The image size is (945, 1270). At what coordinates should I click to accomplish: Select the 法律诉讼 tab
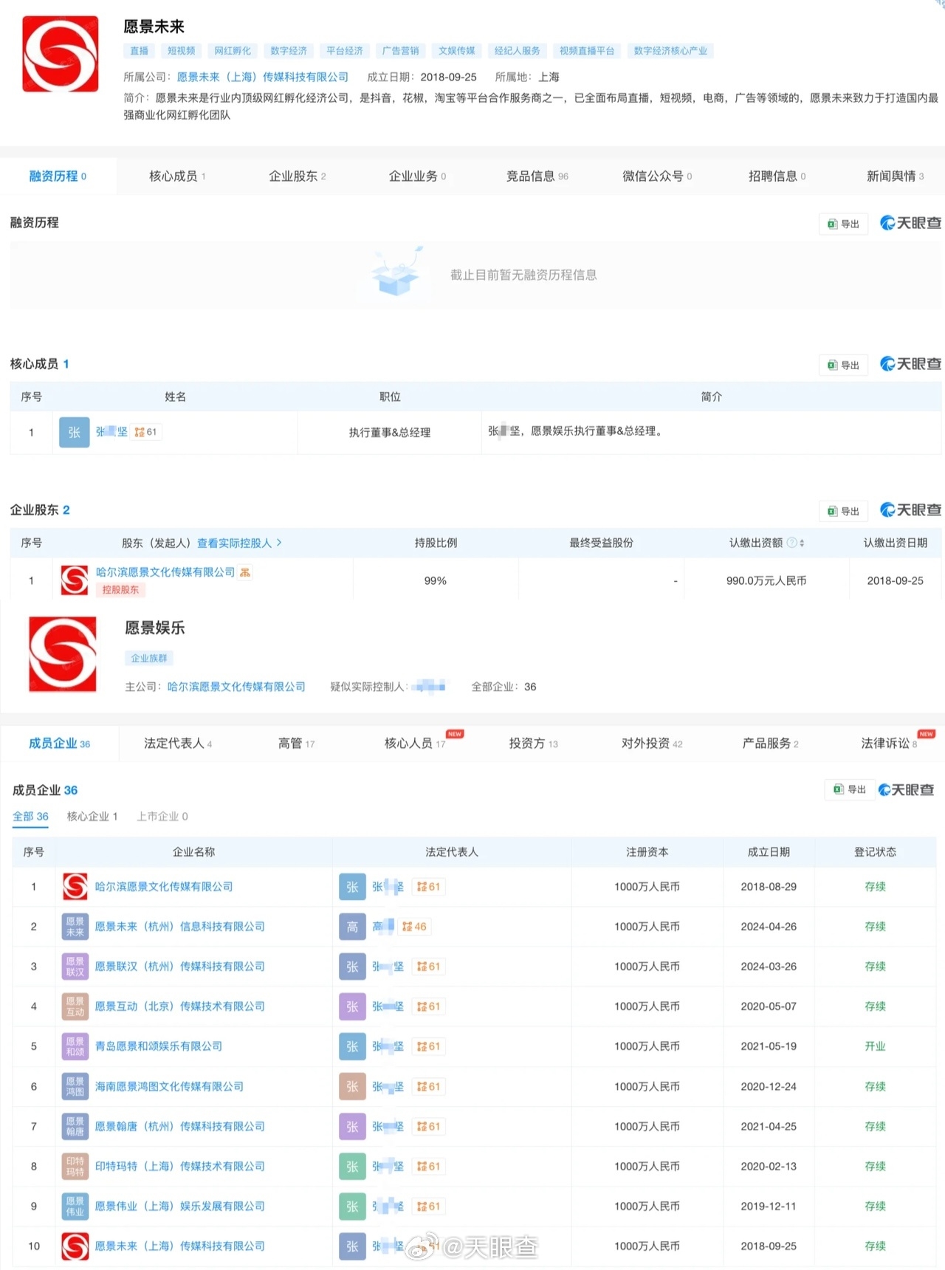click(x=889, y=743)
